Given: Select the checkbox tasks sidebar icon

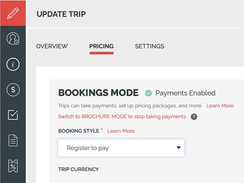Looking at the screenshot, I should pyautogui.click(x=13, y=115).
